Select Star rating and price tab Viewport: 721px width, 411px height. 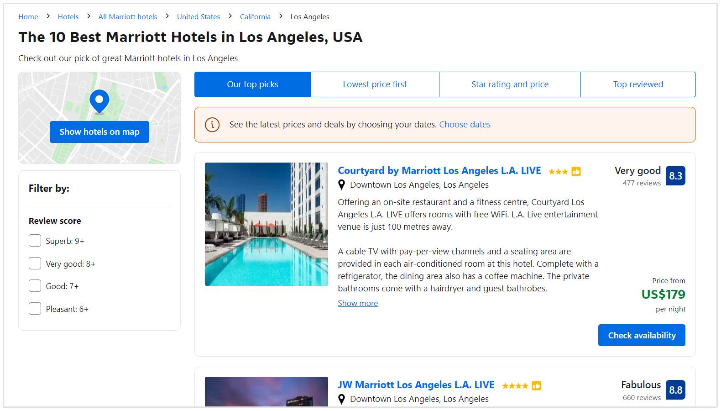[510, 84]
